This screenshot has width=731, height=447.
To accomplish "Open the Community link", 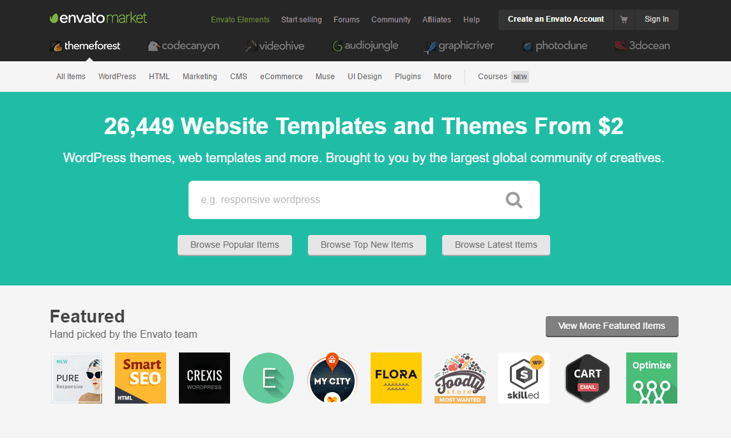I will [390, 20].
